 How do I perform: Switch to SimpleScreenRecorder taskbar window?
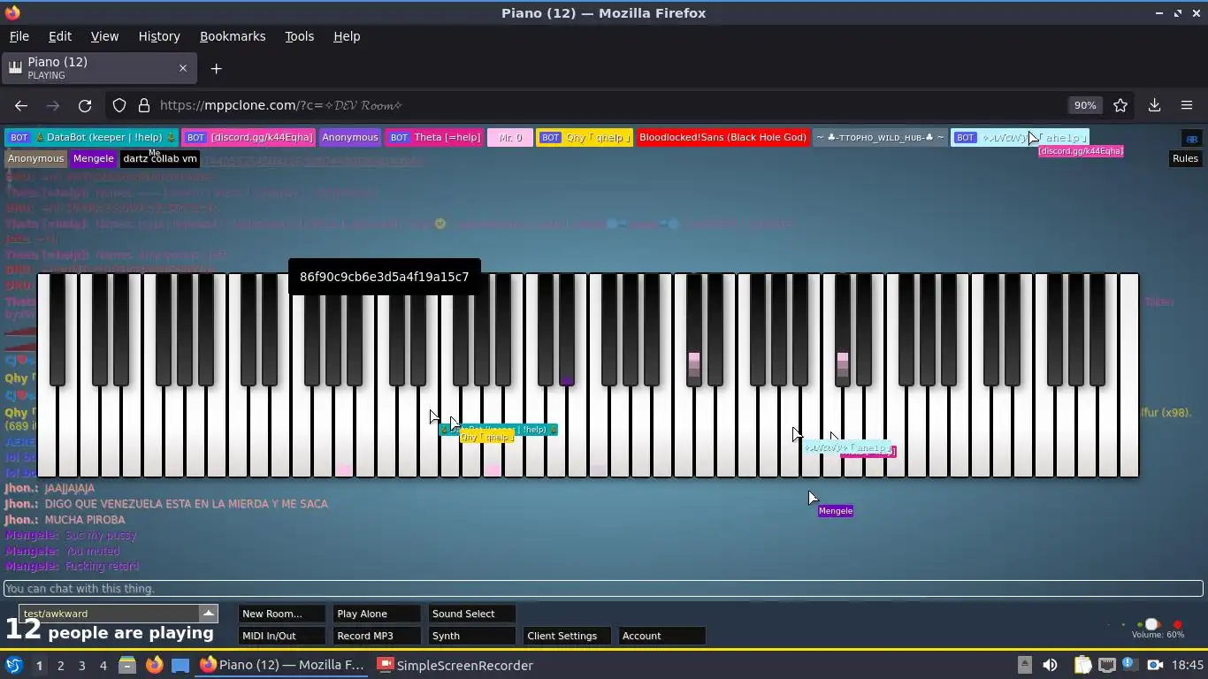point(455,665)
